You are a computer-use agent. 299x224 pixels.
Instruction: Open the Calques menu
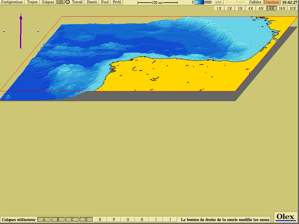click(x=48, y=2)
